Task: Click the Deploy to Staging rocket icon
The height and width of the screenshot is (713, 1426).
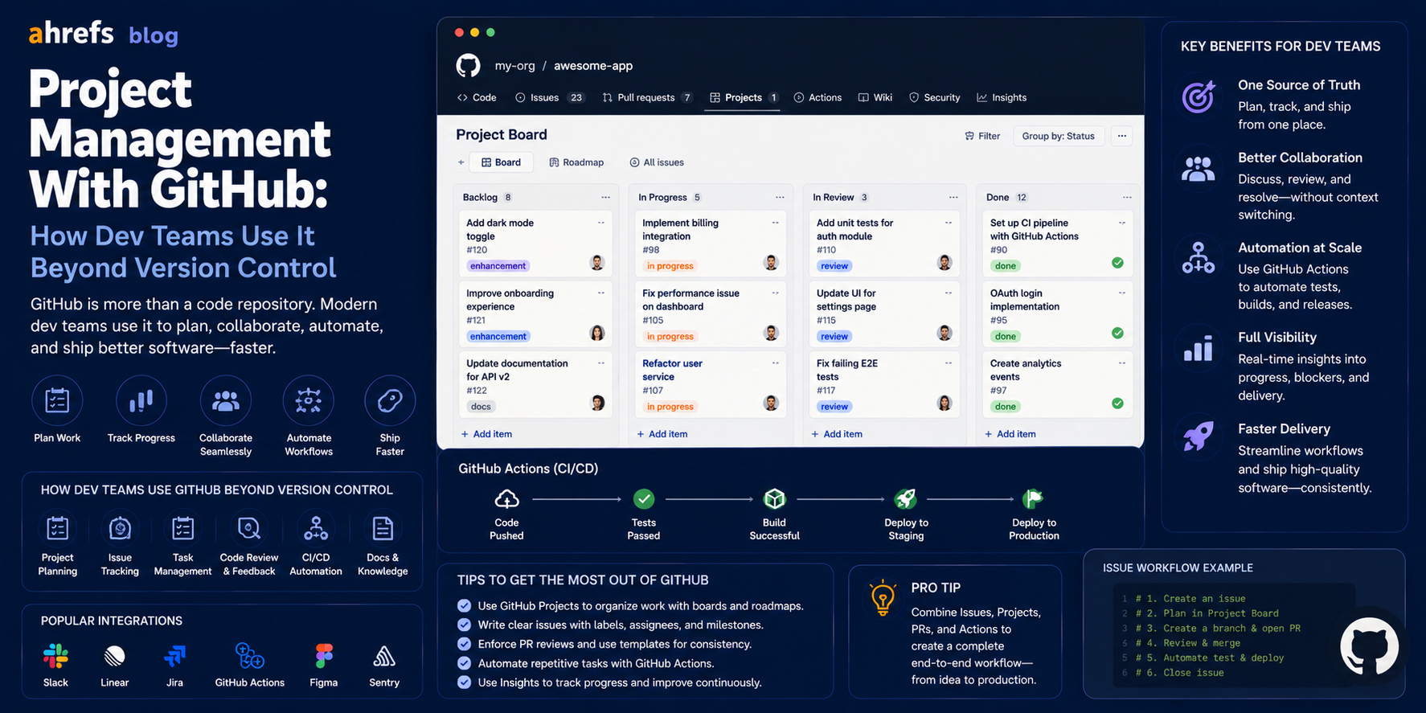Action: coord(906,499)
